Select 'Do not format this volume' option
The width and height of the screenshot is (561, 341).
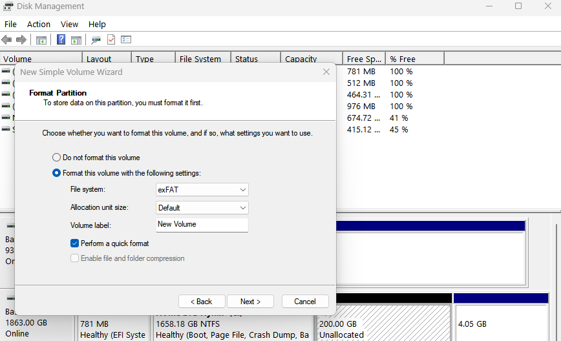[x=57, y=158]
